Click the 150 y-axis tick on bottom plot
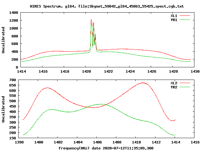Screen dimensions: 201x151 (13, 138)
